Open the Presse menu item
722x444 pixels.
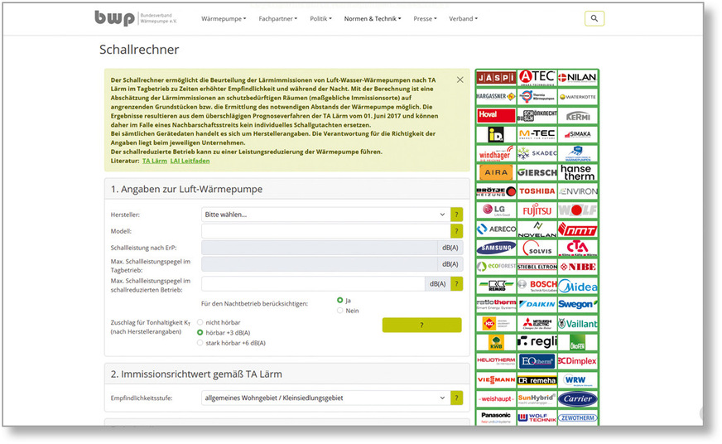click(x=424, y=18)
